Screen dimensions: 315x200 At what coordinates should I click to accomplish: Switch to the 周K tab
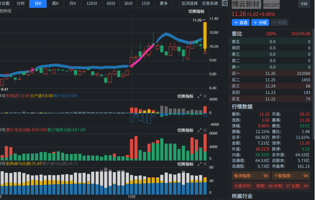(56, 4)
